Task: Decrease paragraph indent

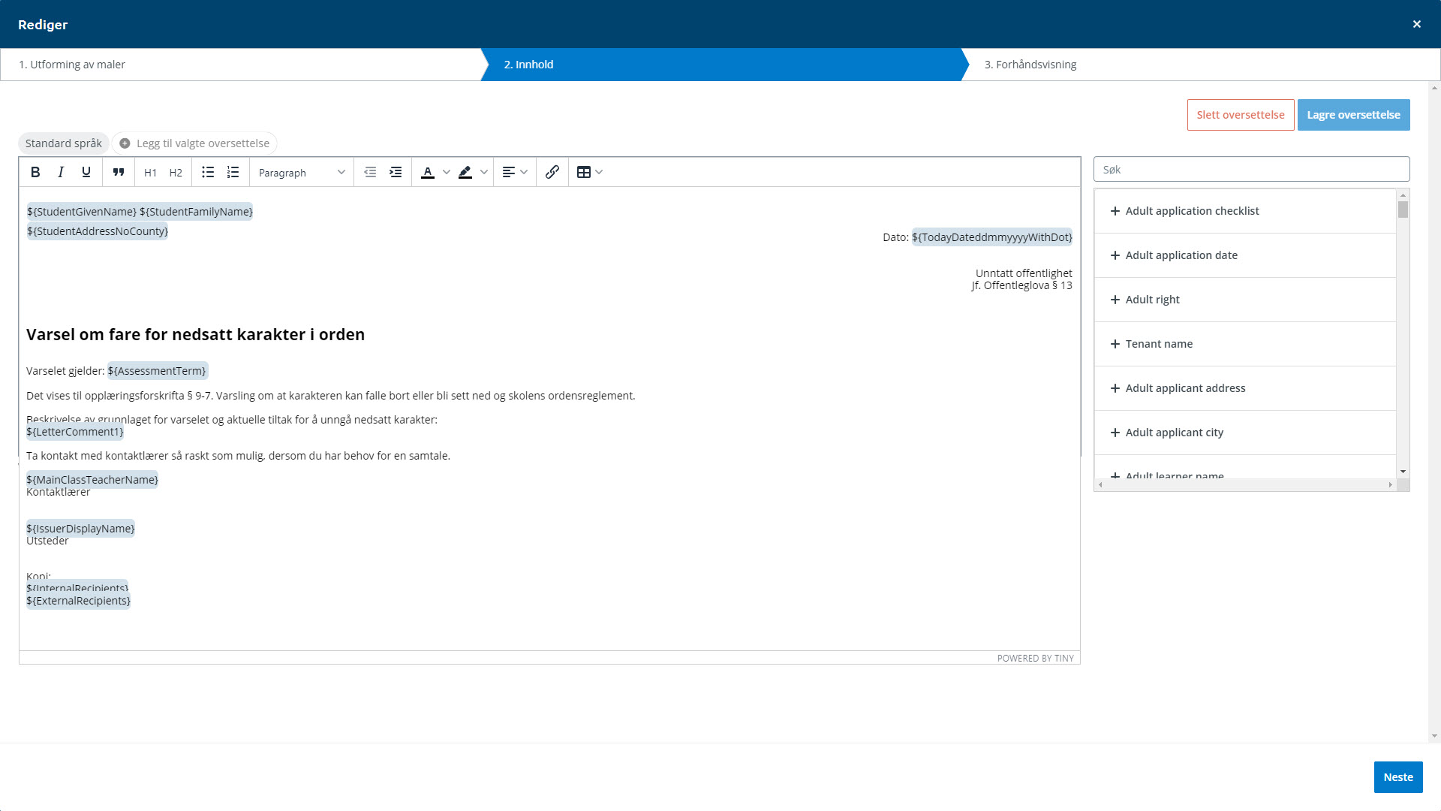Action: point(370,172)
